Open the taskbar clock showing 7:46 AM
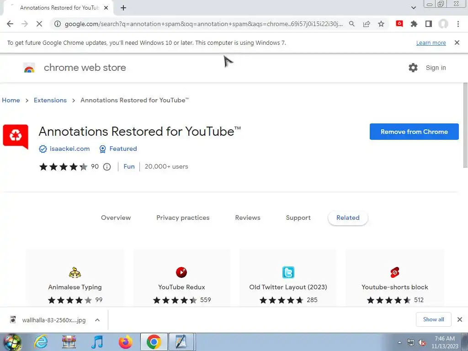This screenshot has height=351, width=468. [444, 342]
